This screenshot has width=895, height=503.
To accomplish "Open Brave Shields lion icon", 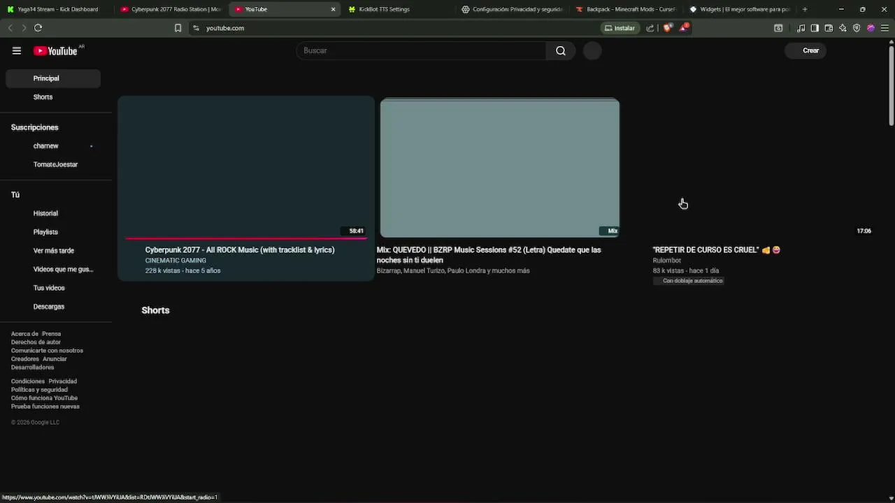I will (668, 28).
